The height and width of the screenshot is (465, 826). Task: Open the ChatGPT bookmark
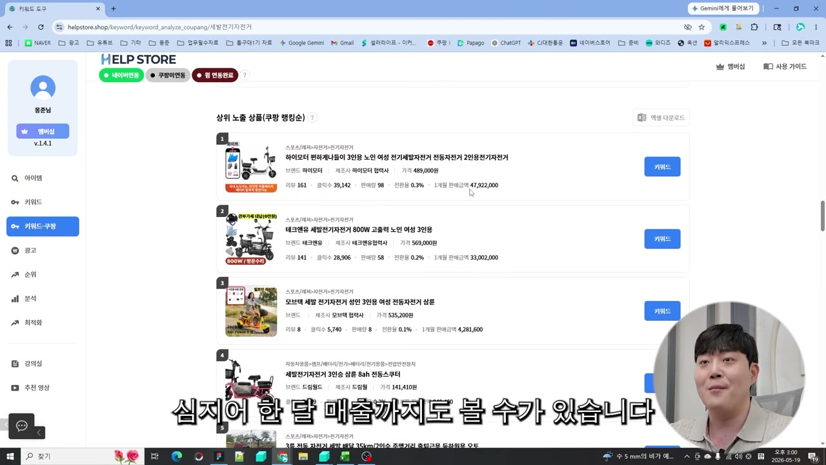pos(506,43)
